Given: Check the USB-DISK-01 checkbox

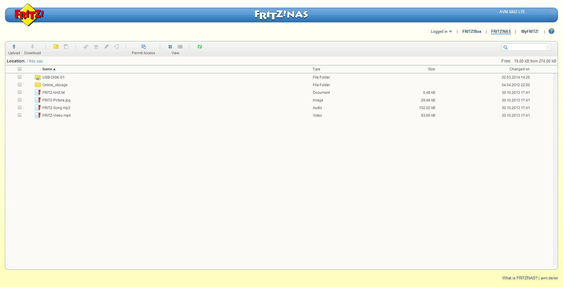Looking at the screenshot, I should coord(20,77).
